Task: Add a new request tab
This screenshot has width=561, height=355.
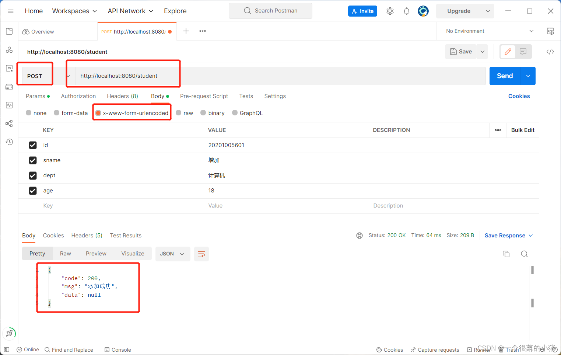Action: (186, 31)
